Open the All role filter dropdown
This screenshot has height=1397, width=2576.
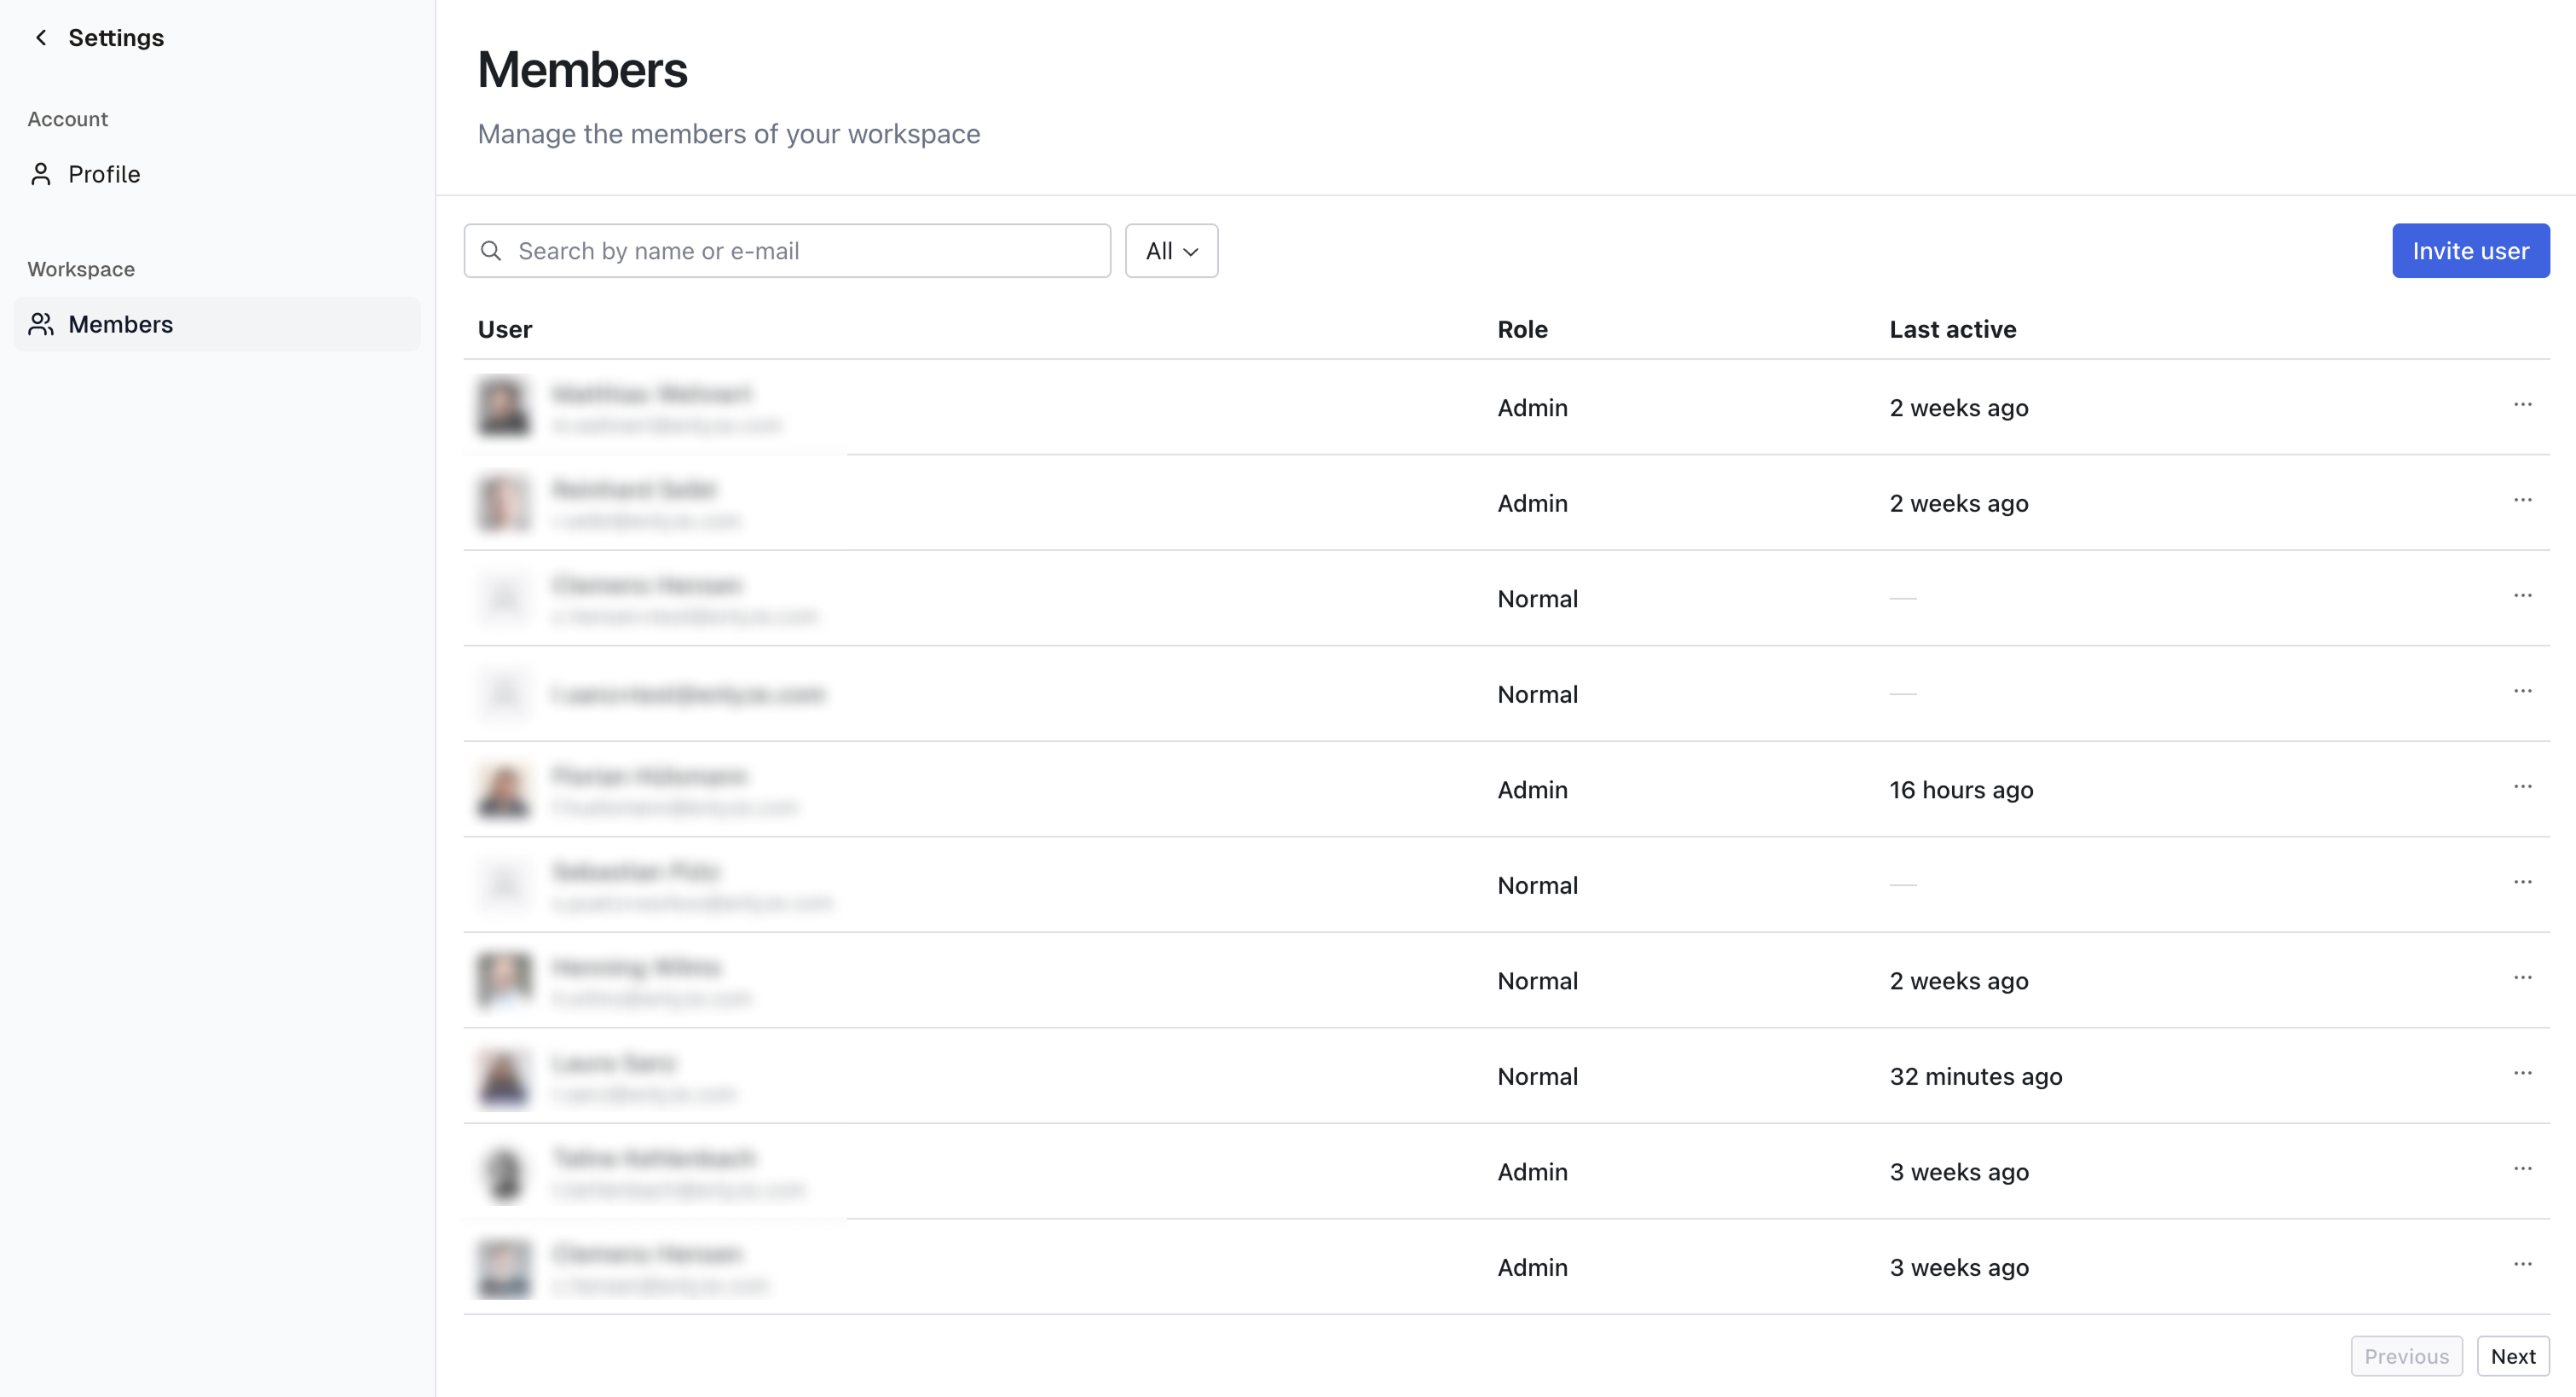[1171, 250]
